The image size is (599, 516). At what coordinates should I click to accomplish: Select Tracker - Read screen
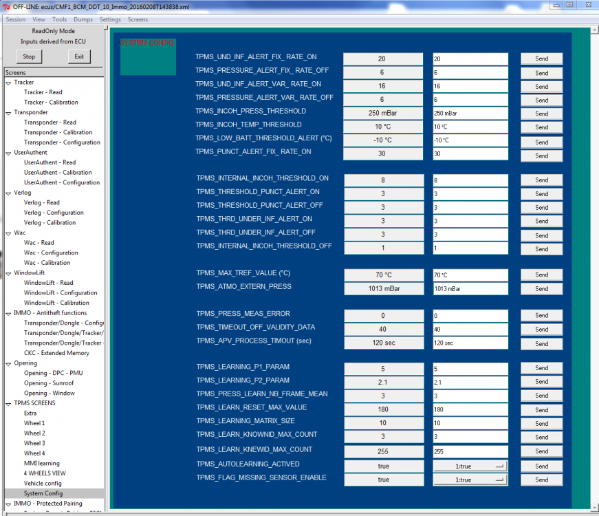[x=43, y=92]
